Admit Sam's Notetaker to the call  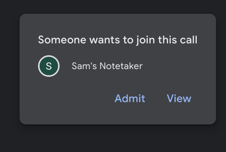pos(130,99)
